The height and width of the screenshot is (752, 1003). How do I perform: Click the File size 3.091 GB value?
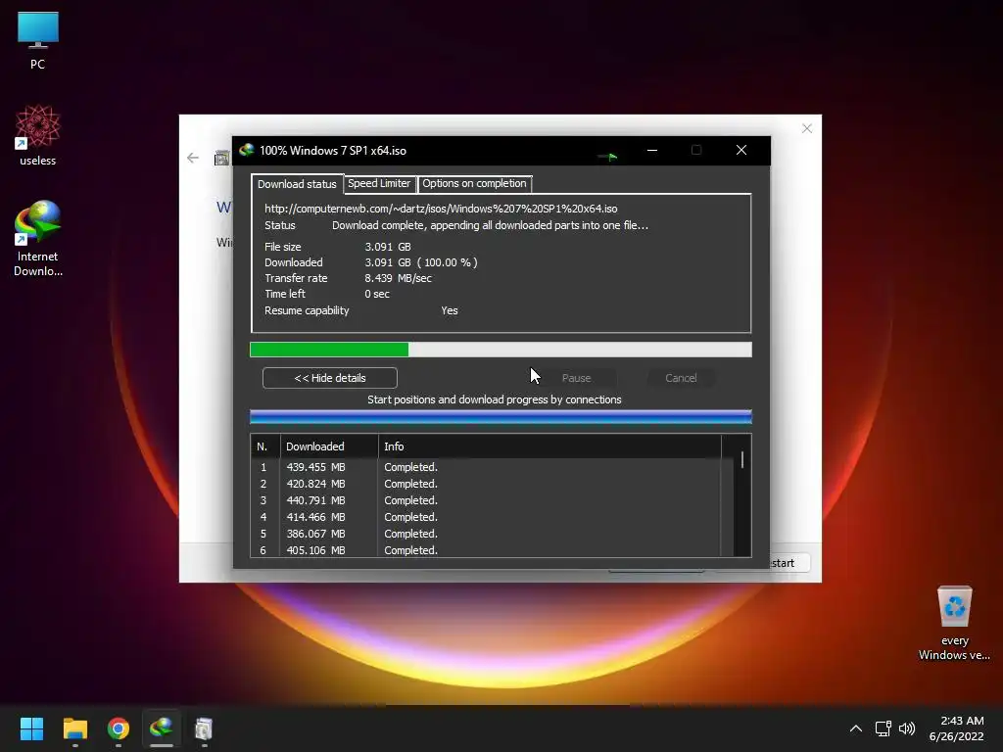(388, 247)
